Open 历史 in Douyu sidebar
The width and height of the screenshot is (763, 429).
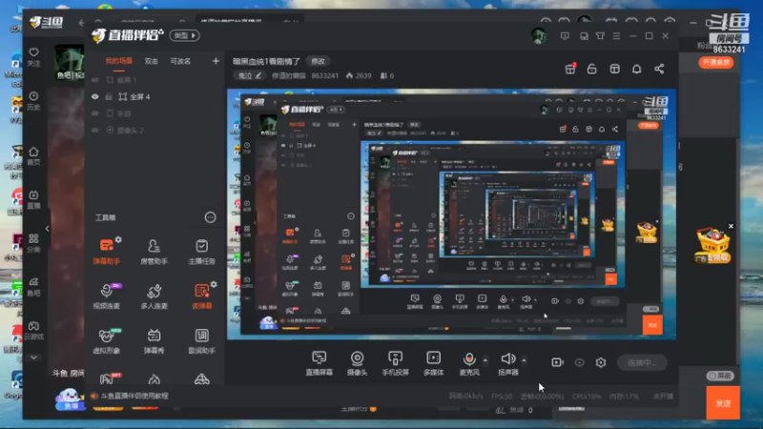[x=33, y=101]
